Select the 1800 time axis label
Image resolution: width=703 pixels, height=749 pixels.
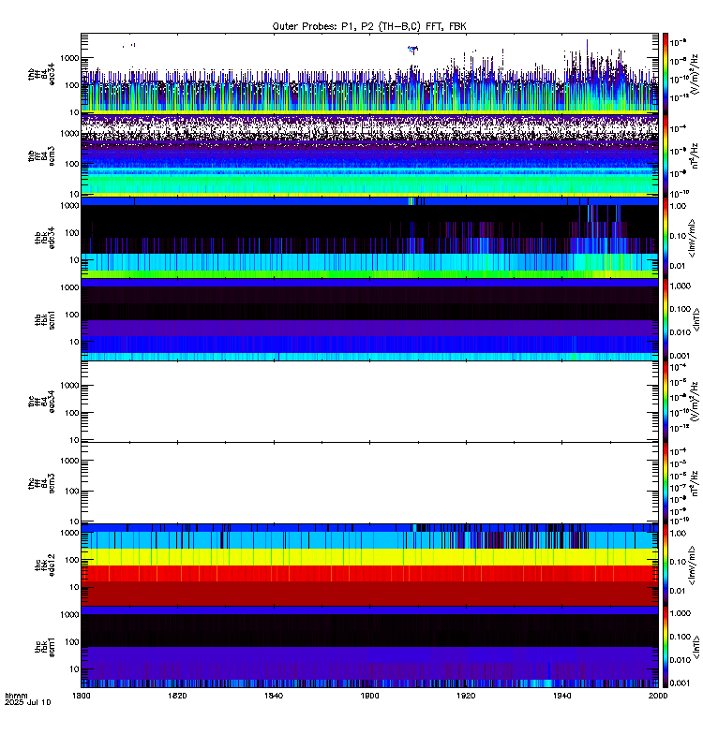(82, 696)
